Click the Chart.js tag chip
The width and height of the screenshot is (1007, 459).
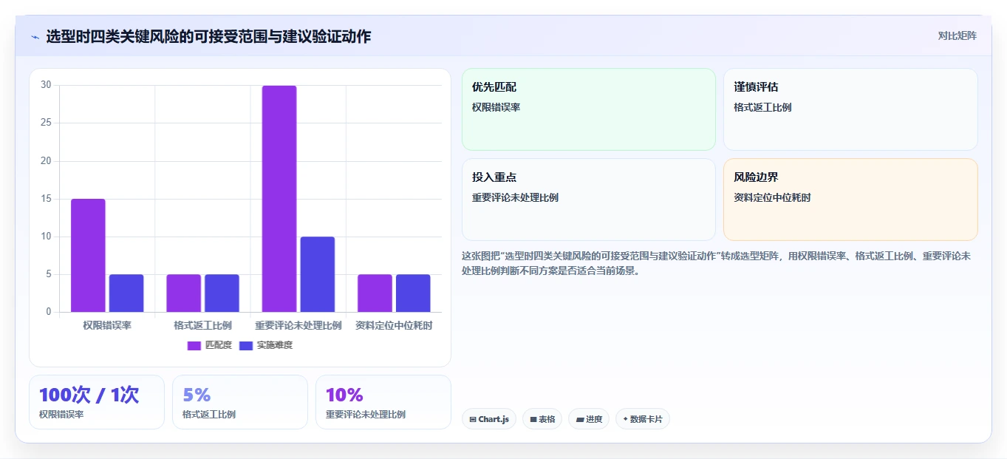(488, 419)
